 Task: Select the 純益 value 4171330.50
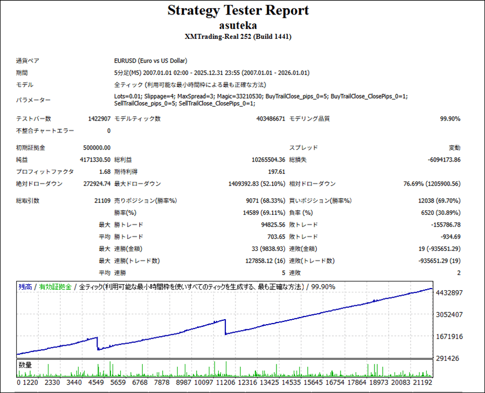point(92,160)
